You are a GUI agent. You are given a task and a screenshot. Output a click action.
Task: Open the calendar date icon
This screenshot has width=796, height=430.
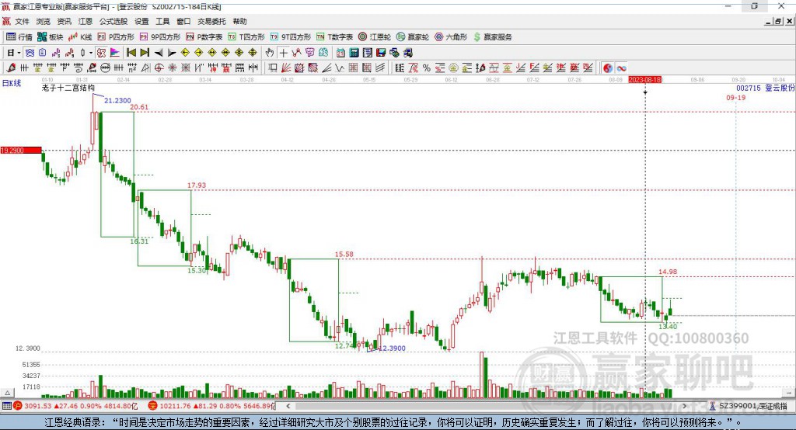[x=340, y=53]
